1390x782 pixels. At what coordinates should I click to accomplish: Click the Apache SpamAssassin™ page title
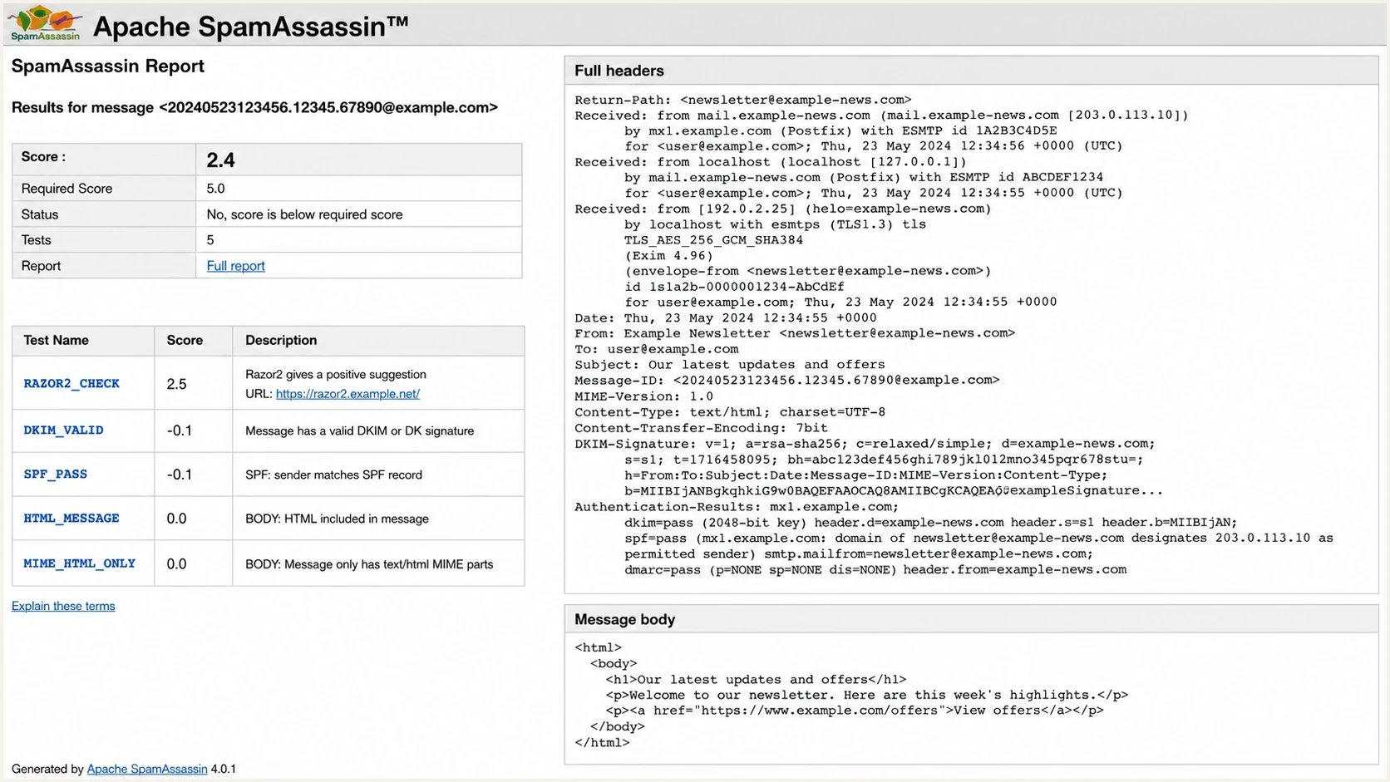(x=251, y=26)
